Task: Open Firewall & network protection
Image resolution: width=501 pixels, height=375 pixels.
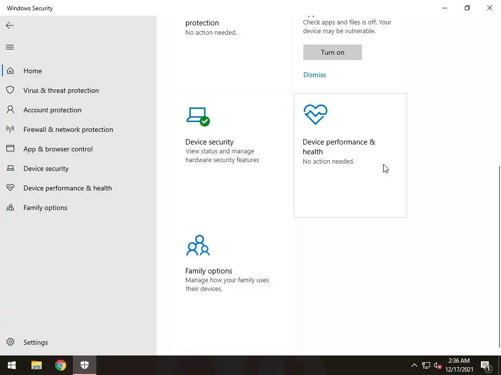Action: coord(68,129)
